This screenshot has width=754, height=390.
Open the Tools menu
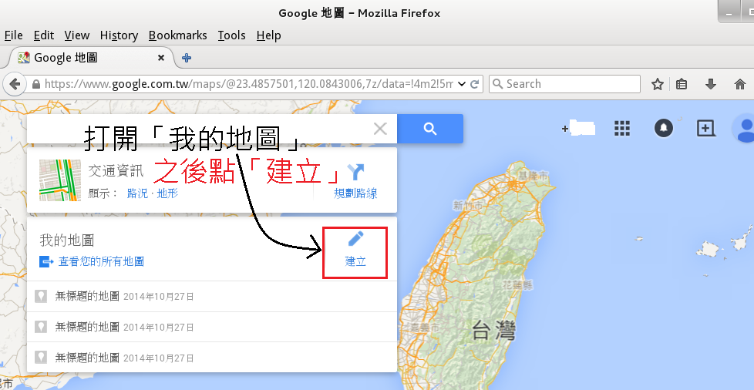click(231, 35)
